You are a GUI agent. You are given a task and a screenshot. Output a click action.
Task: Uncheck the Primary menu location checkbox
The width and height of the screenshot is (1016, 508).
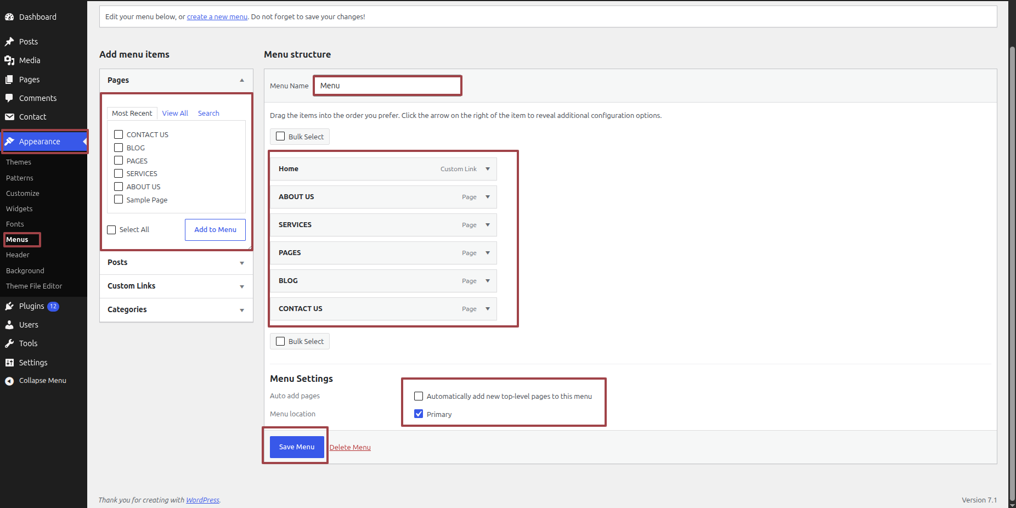419,414
